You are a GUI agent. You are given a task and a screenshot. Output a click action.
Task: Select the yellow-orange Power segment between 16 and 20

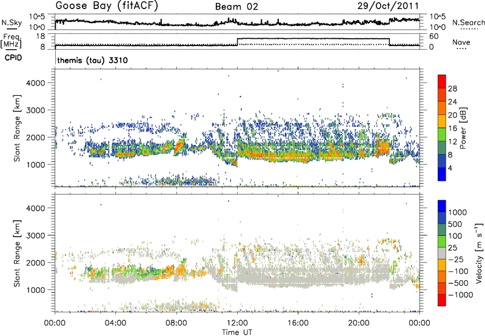(x=442, y=121)
